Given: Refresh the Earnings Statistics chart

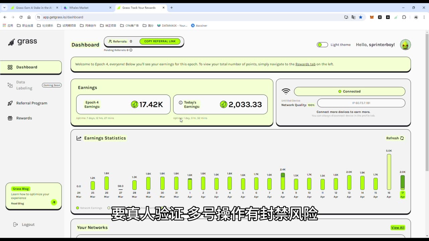Looking at the screenshot, I should pos(395,138).
